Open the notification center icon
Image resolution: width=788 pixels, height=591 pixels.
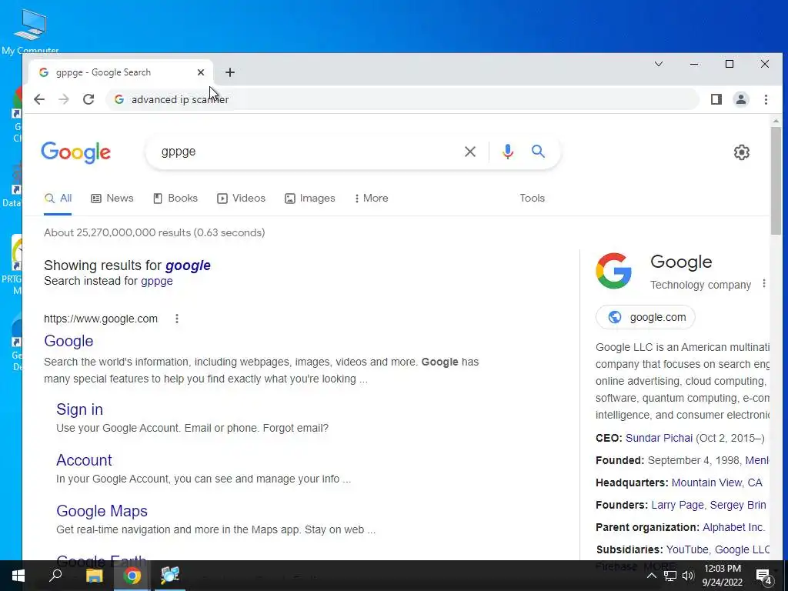click(764, 576)
